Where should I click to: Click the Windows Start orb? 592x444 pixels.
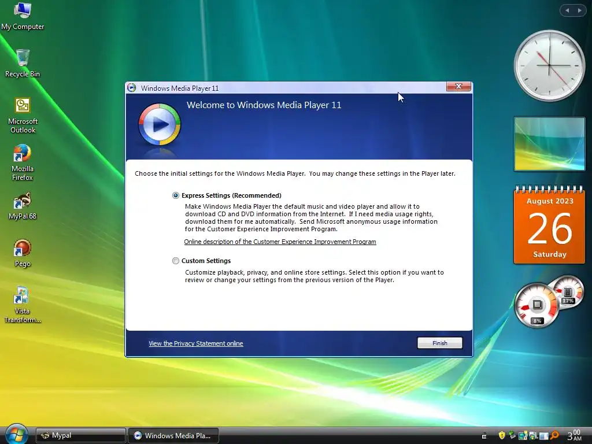[16, 435]
